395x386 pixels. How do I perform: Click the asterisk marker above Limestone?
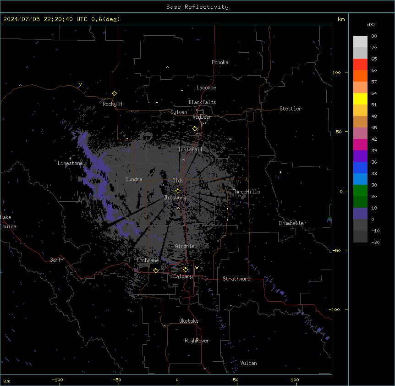70,159
